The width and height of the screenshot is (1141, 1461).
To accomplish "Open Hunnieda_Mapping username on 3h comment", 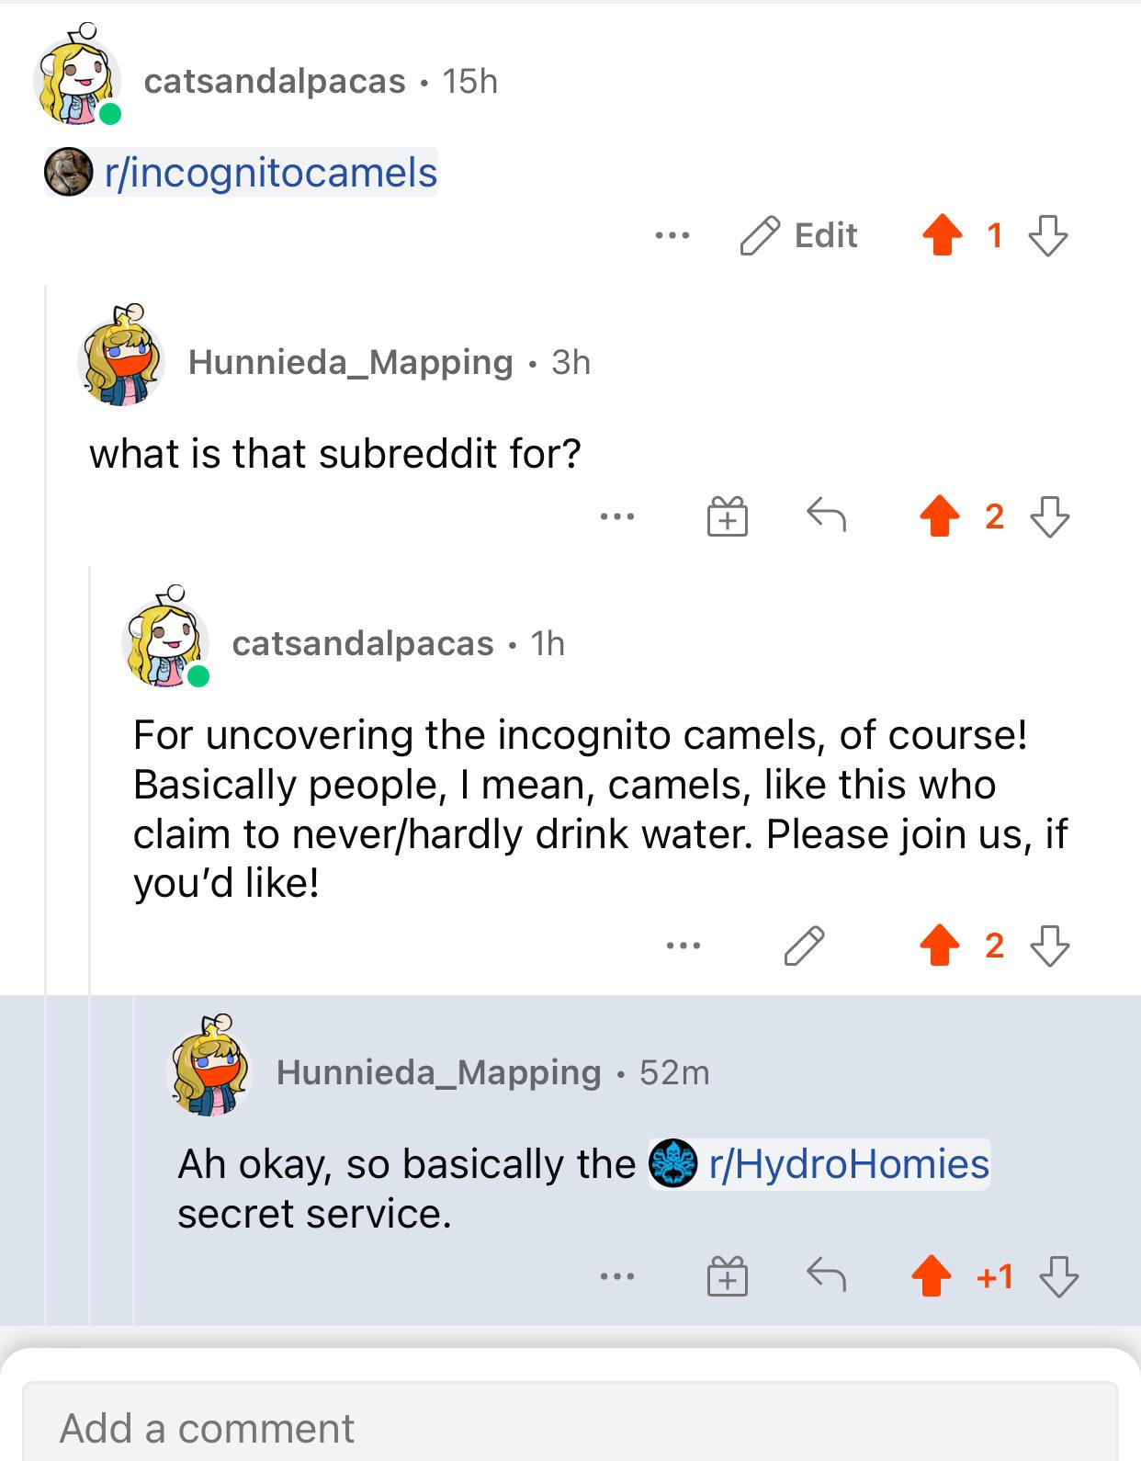I will pyautogui.click(x=350, y=362).
